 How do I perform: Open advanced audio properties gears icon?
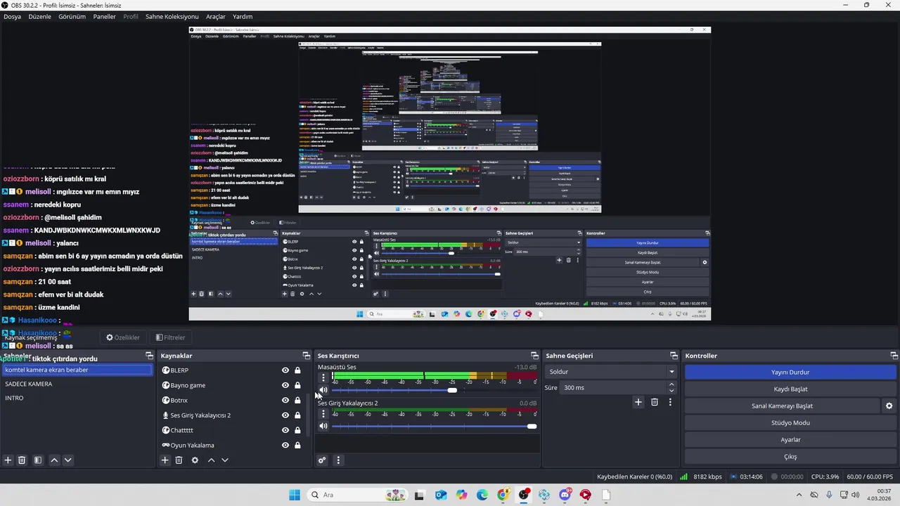(322, 460)
